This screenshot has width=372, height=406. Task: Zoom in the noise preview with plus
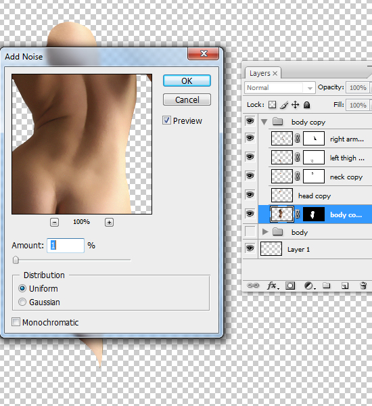click(x=110, y=222)
